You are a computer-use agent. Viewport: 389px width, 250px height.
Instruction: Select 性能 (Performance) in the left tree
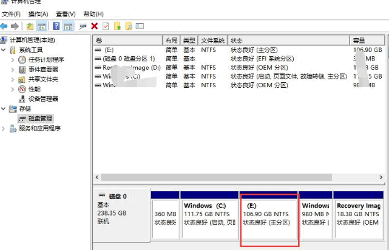pos(34,89)
